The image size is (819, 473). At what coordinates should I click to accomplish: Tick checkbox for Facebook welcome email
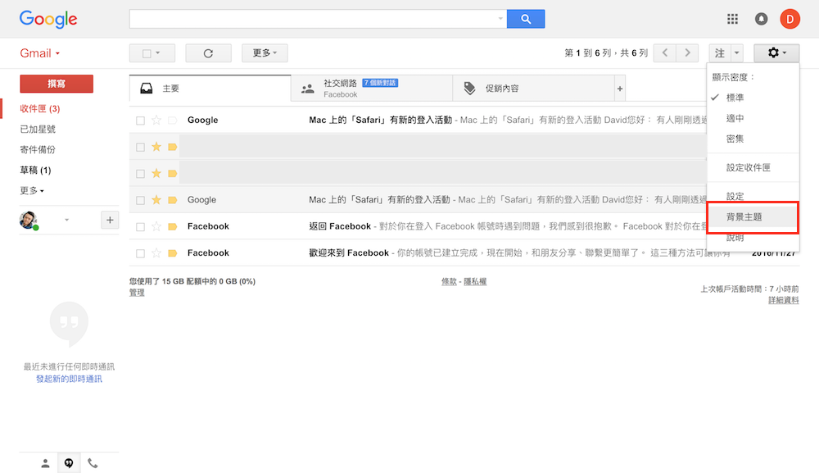(x=140, y=253)
